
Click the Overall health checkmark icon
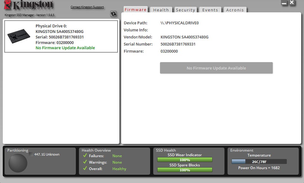tap(85, 168)
